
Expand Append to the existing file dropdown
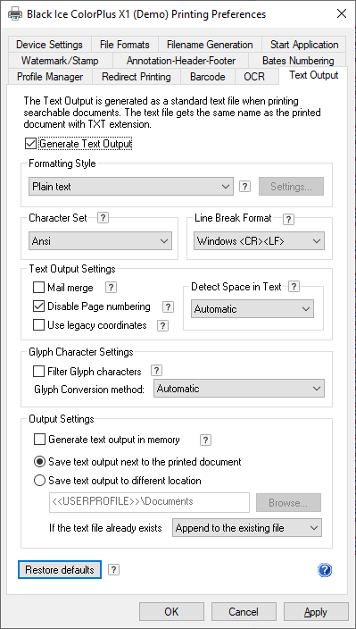click(246, 528)
